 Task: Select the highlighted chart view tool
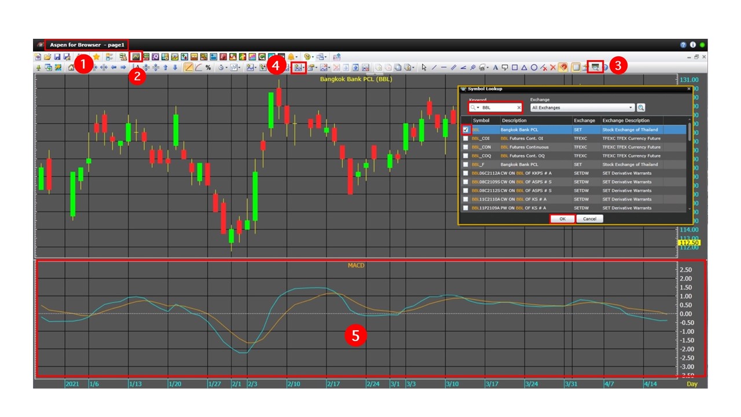coord(136,56)
